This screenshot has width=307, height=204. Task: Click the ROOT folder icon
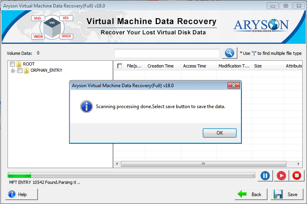coord(19,64)
